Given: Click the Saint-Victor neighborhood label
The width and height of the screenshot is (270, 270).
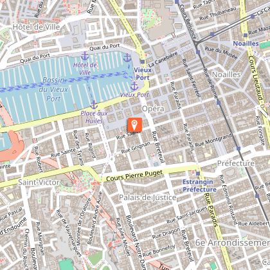Looking at the screenshot, I should coord(39,183).
